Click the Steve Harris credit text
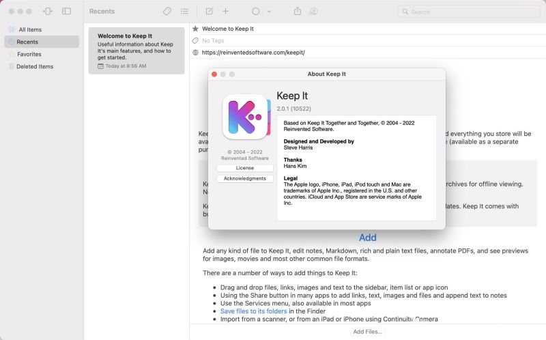 (x=298, y=147)
